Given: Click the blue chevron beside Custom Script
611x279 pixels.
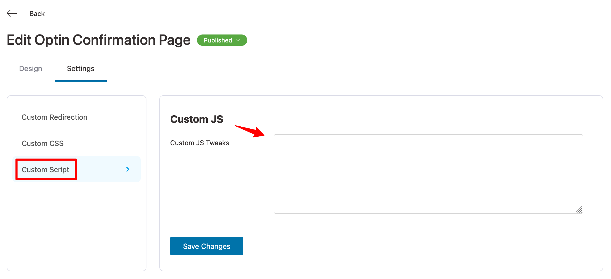Looking at the screenshot, I should [x=128, y=169].
